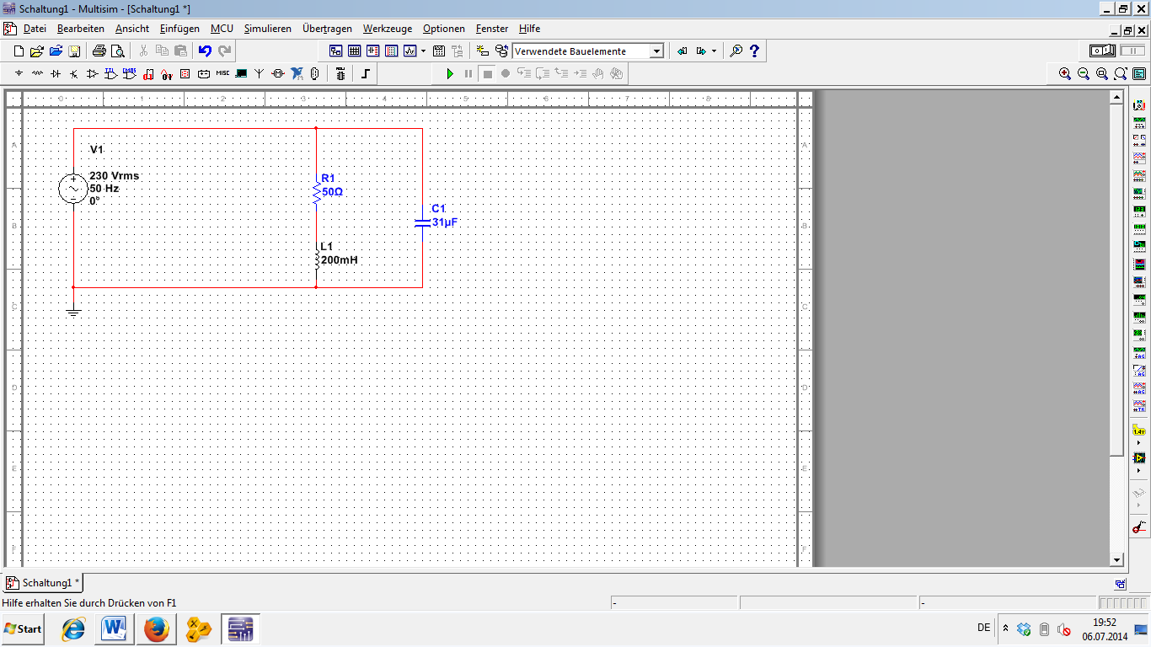Screen dimensions: 1151x647
Task: Expand the forward annotation dropdown arrow
Action: point(714,51)
